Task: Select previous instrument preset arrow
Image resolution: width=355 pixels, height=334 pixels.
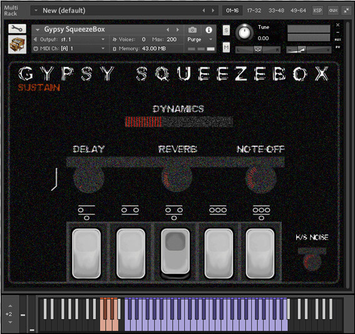Action: tap(168, 30)
